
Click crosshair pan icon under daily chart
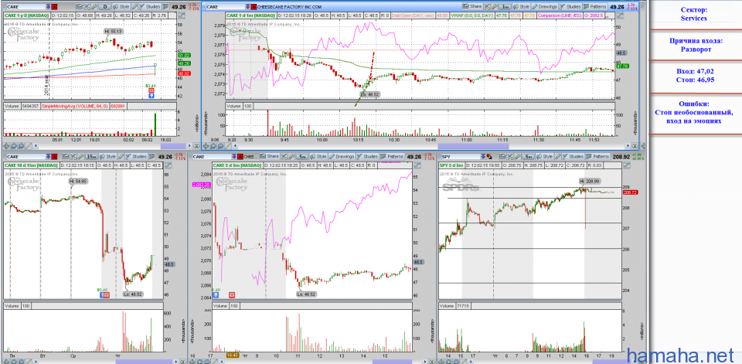click(x=7, y=146)
